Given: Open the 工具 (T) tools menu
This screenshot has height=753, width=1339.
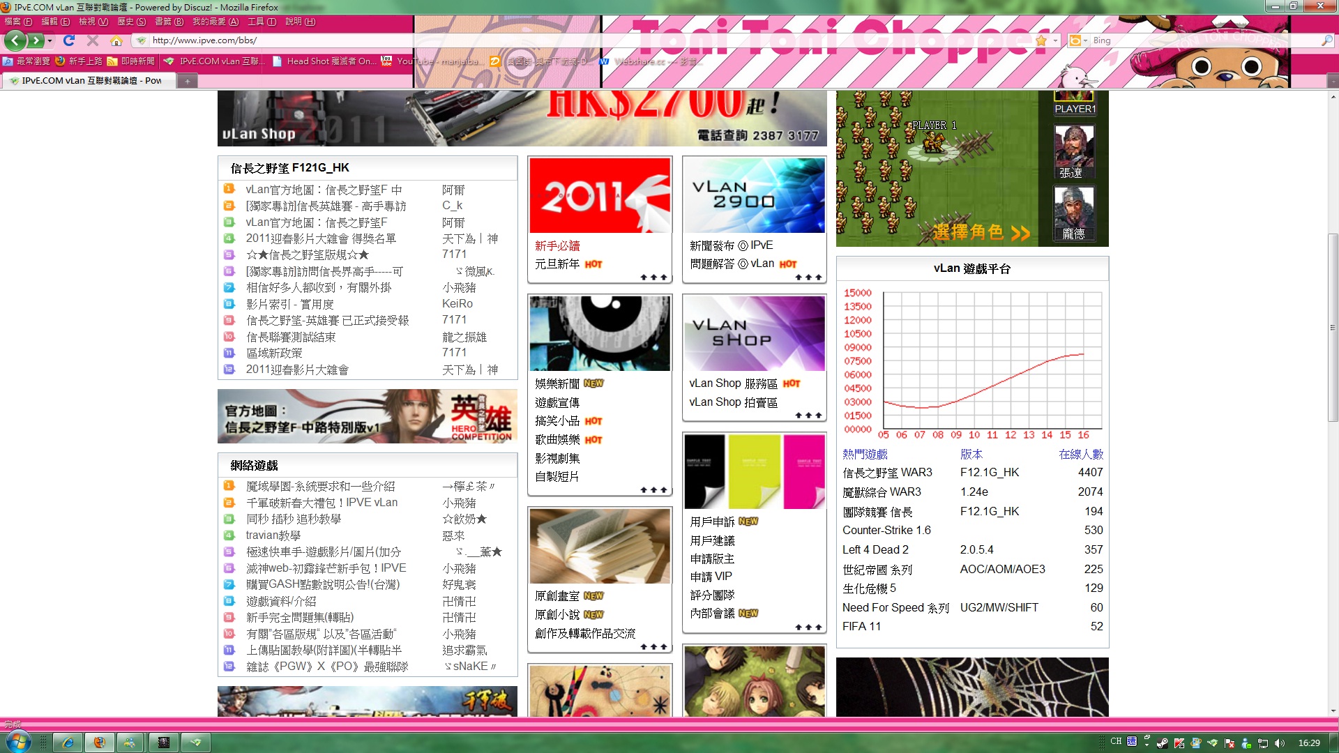Looking at the screenshot, I should pos(262,22).
